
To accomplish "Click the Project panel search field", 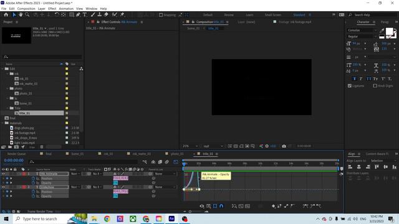I will [42, 57].
